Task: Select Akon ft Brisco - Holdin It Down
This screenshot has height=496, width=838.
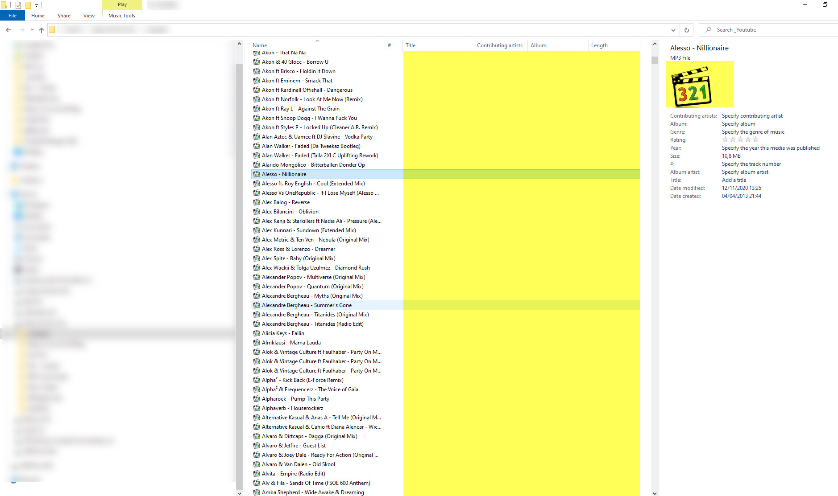Action: [x=299, y=71]
